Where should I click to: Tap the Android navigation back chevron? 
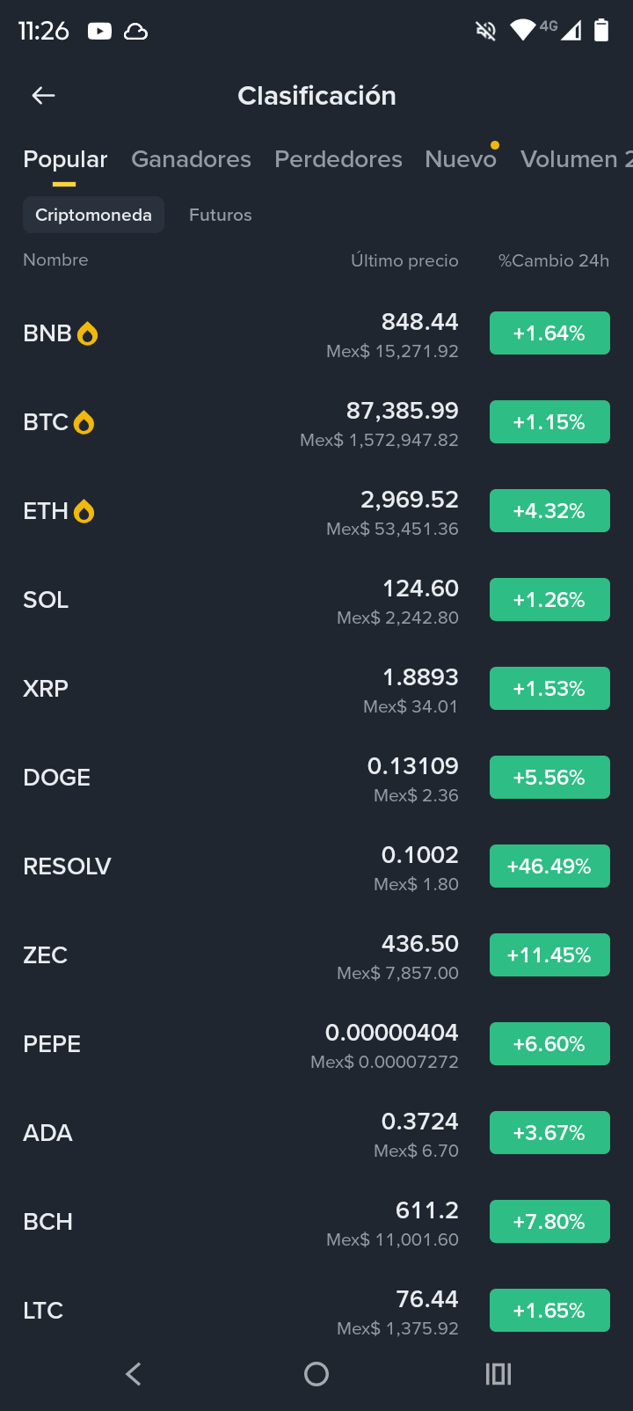coord(134,1374)
